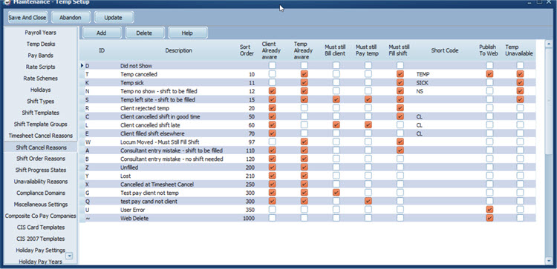Screen dimensions: 557x269
Task: Uncheck Must still Bill client for Temp left site
Action: (x=336, y=99)
